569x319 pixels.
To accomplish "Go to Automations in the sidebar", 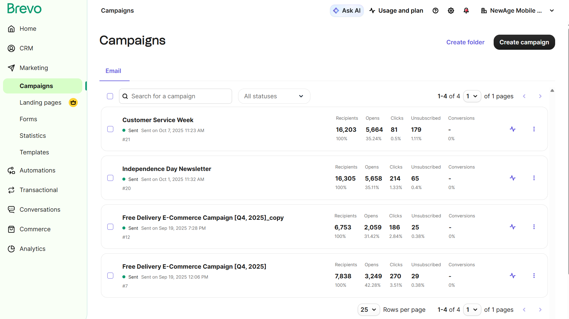I will (37, 170).
